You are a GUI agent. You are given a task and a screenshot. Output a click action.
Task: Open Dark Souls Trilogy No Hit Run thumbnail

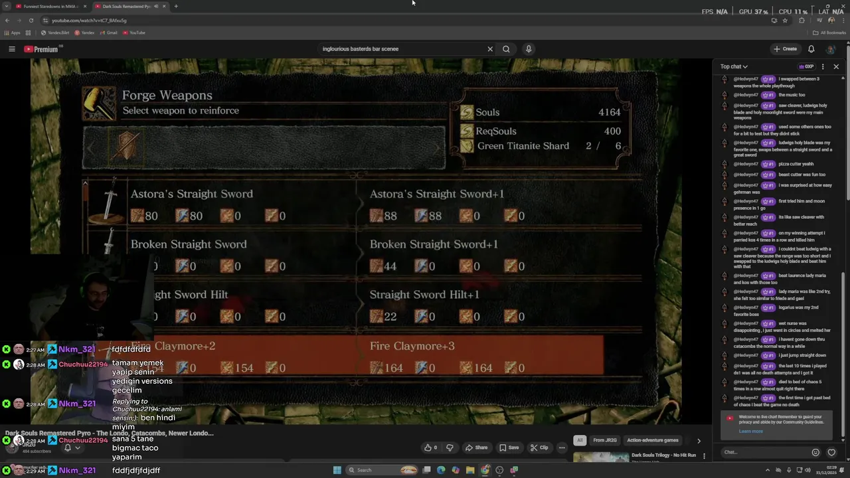(601, 457)
